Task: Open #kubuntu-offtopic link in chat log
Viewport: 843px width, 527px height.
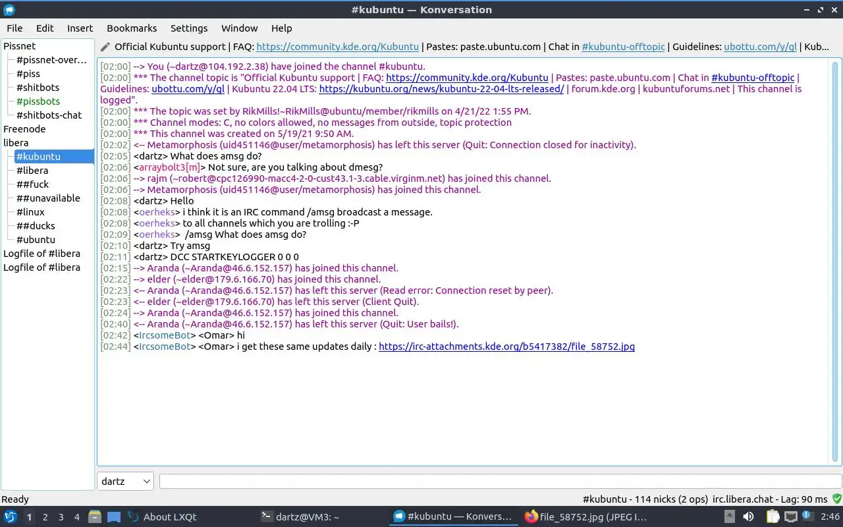Action: point(753,78)
